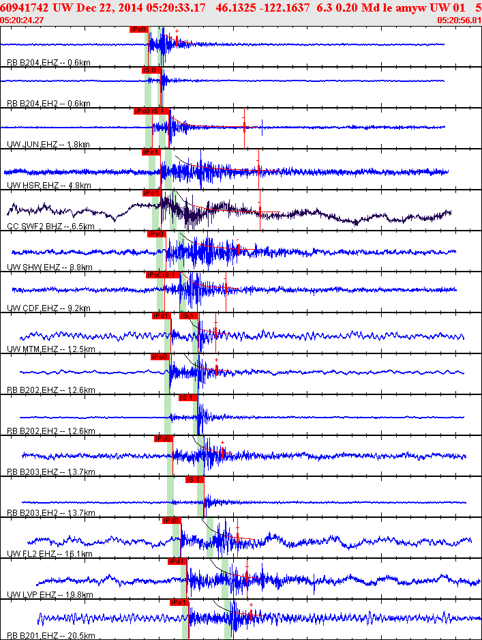The width and height of the screenshot is (482, 640).
Task: Select the iS 0 pick on B204 EH2
Action: 151,70
